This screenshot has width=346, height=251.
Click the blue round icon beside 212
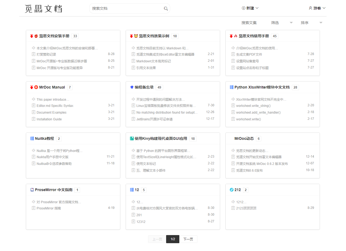point(231,190)
